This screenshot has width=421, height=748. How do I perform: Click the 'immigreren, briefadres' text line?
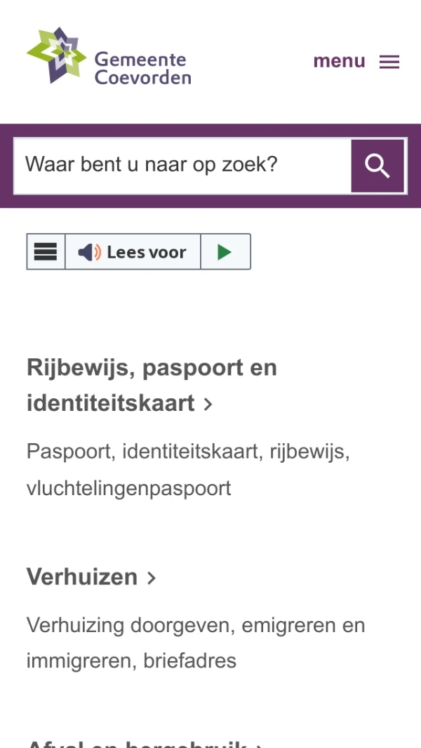coord(131,661)
